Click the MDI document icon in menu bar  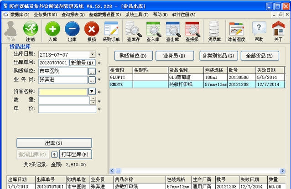click(x=5, y=15)
